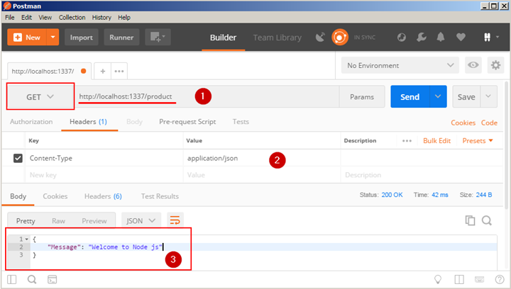
Task: Switch to Pre-request Script tab
Action: tap(187, 122)
